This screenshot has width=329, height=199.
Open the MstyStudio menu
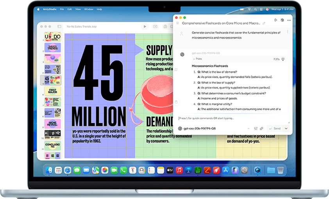pyautogui.click(x=50, y=9)
